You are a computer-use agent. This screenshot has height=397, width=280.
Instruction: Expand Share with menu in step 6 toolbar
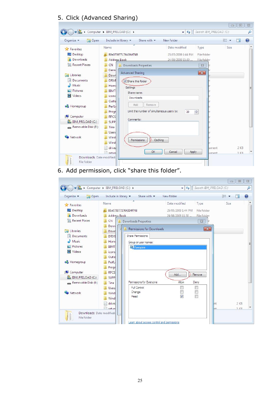pos(147,196)
